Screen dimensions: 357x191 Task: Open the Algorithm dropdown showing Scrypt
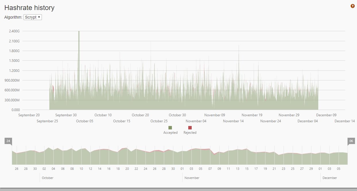point(33,17)
